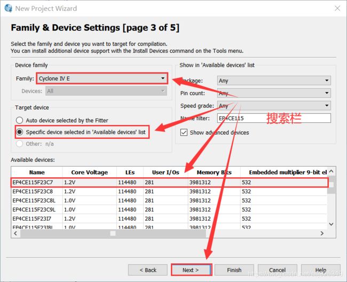Click the Name filter input field

click(x=274, y=118)
